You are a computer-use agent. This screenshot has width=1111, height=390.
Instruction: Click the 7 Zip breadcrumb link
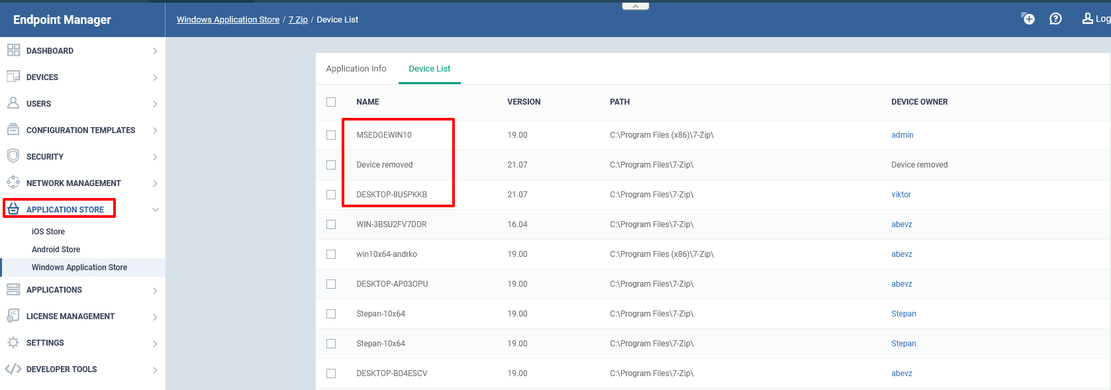(x=298, y=20)
